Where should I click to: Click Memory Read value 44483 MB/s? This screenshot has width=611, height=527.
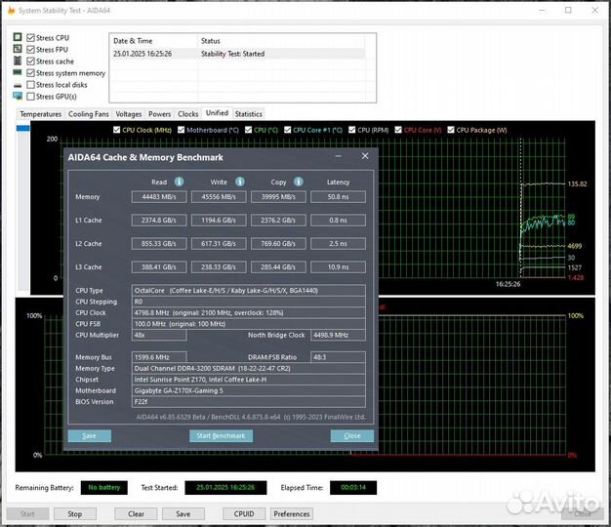point(159,197)
